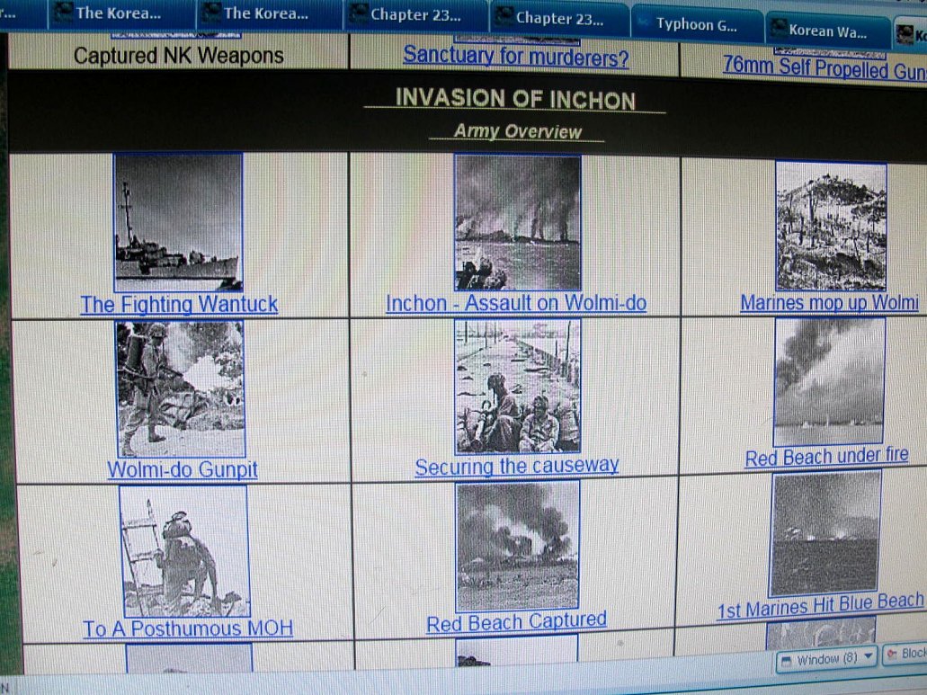Open the Red Beach Captured link
The width and height of the screenshot is (927, 695).
[517, 621]
